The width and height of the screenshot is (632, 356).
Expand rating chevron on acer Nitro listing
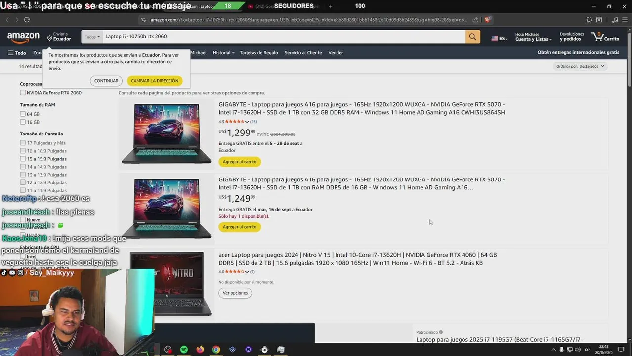247,272
